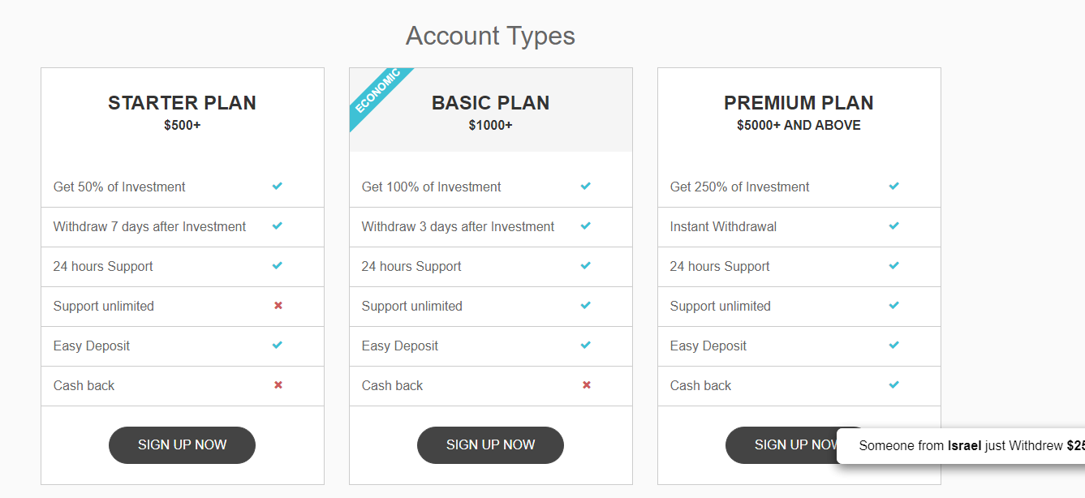Click checkmark next to Premium Cash back
Screen dimensions: 1085x498
coord(894,384)
